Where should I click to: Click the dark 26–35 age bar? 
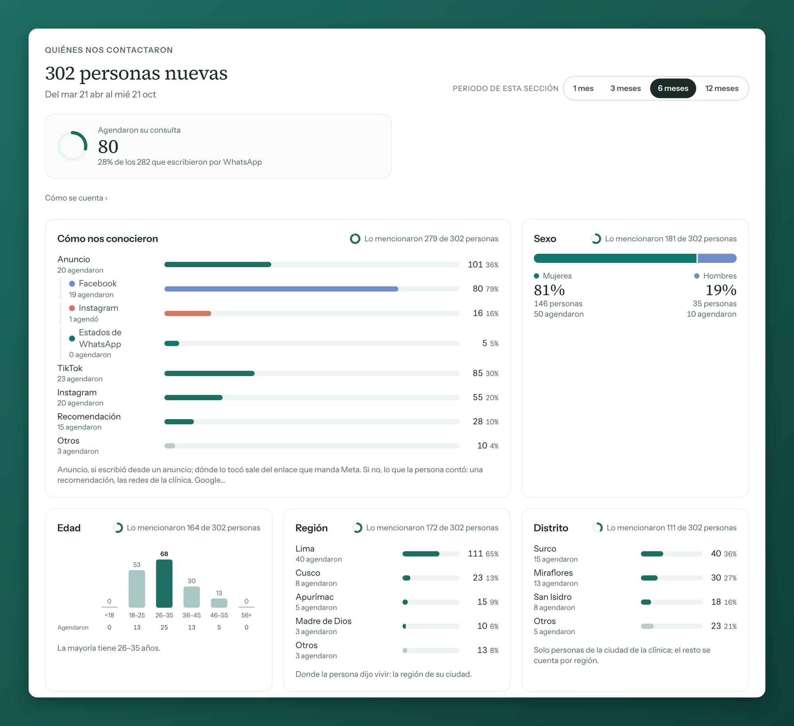[164, 583]
